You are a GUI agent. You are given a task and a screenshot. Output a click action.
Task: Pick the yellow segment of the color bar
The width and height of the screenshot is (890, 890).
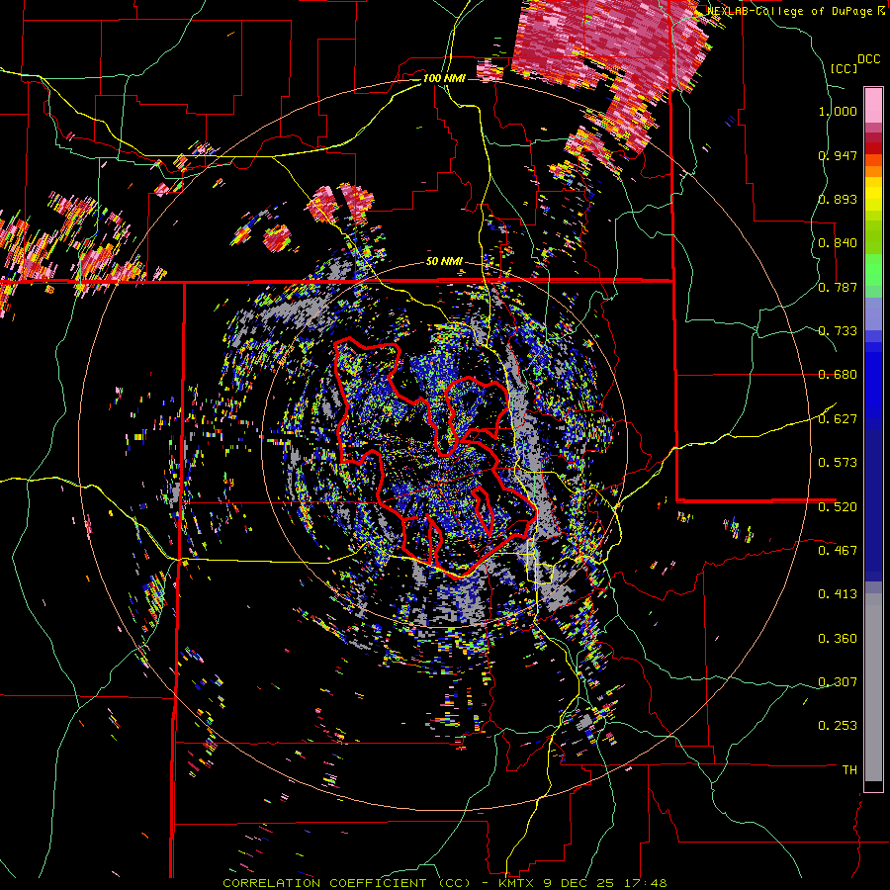click(x=873, y=195)
